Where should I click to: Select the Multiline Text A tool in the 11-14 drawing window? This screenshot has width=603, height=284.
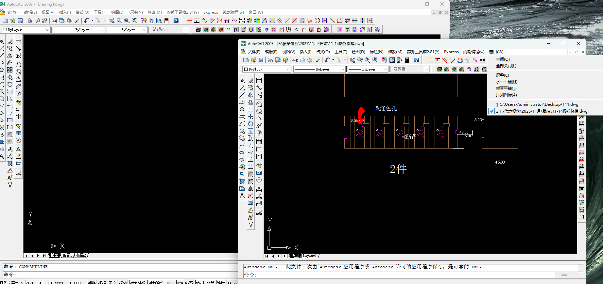pos(242,196)
